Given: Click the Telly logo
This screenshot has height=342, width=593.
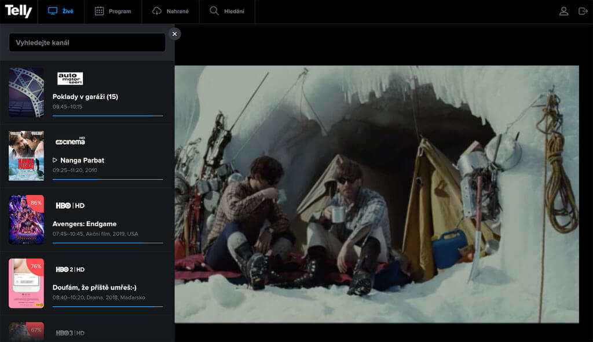Looking at the screenshot, I should point(18,11).
